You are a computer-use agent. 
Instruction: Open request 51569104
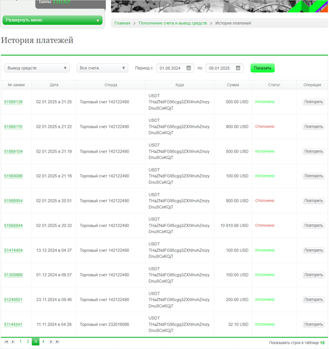[14, 152]
